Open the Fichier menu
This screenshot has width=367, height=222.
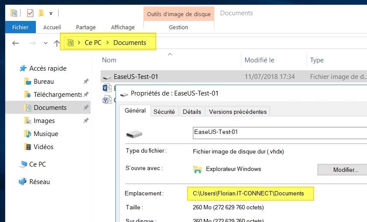[20, 27]
